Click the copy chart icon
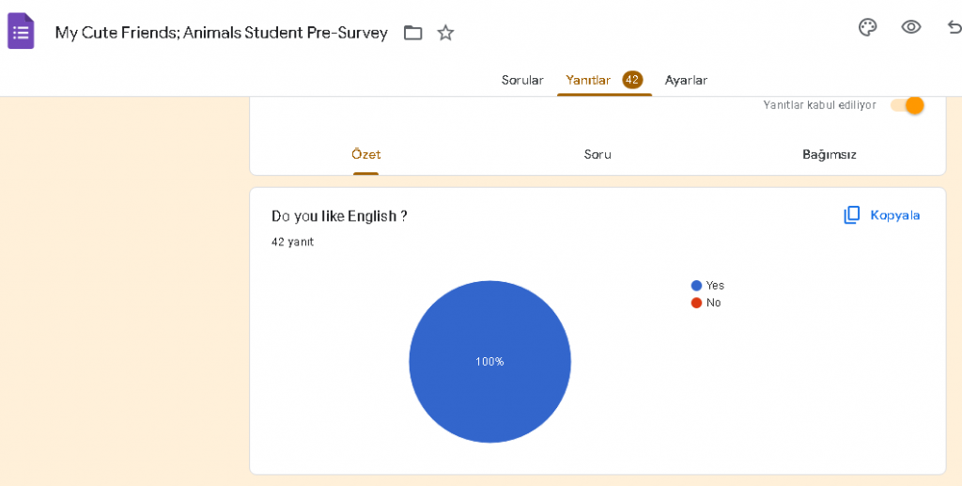 click(x=852, y=215)
